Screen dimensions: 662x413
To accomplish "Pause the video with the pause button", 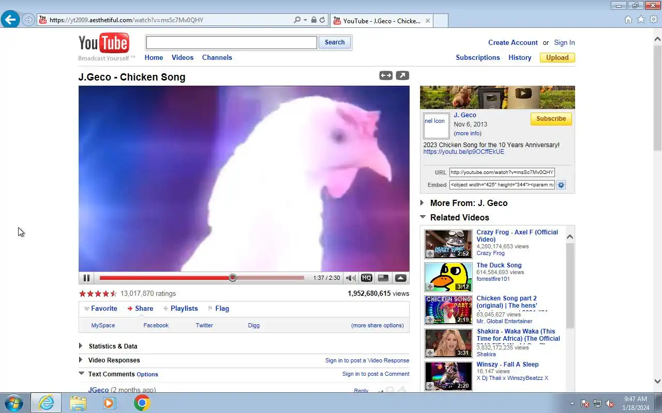I will (86, 278).
